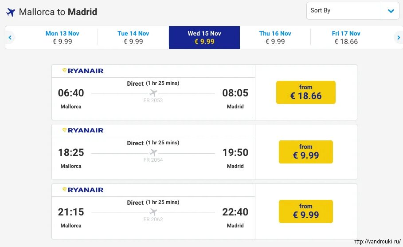Choose the Thu 16 Nov date tab
The image size is (403, 247).
(x=275, y=37)
